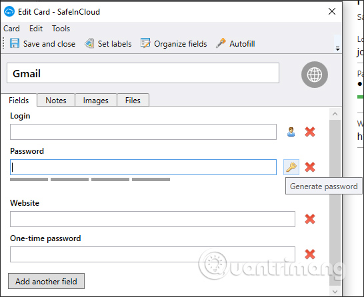
Task: Delete the Login field with red X
Action: click(x=310, y=132)
